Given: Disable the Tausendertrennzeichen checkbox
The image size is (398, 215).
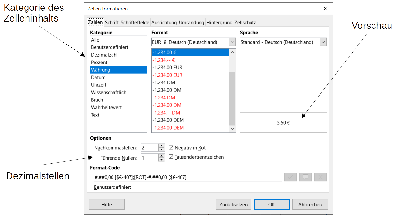Looking at the screenshot, I should (171, 157).
